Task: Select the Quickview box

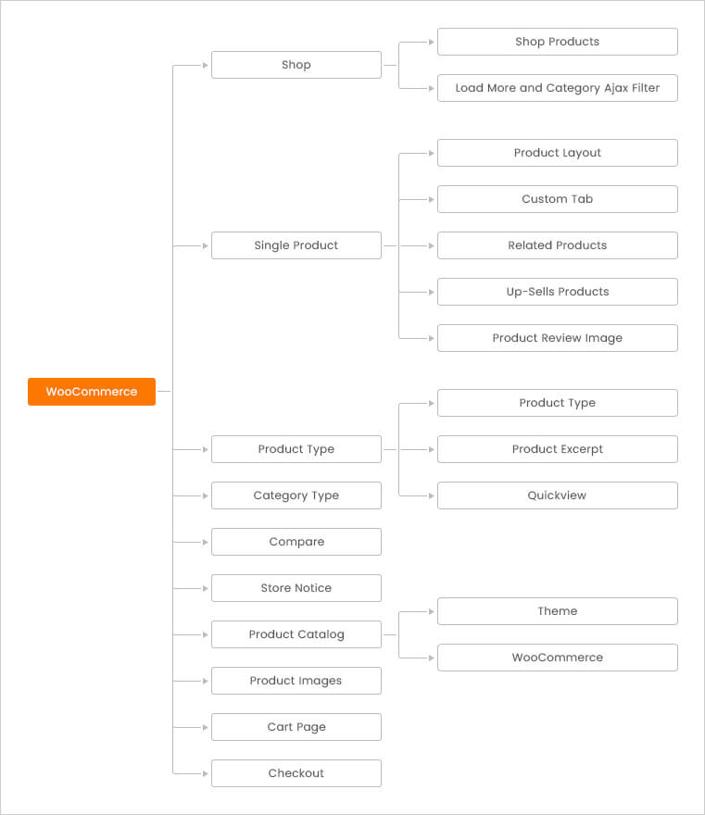Action: click(x=558, y=495)
